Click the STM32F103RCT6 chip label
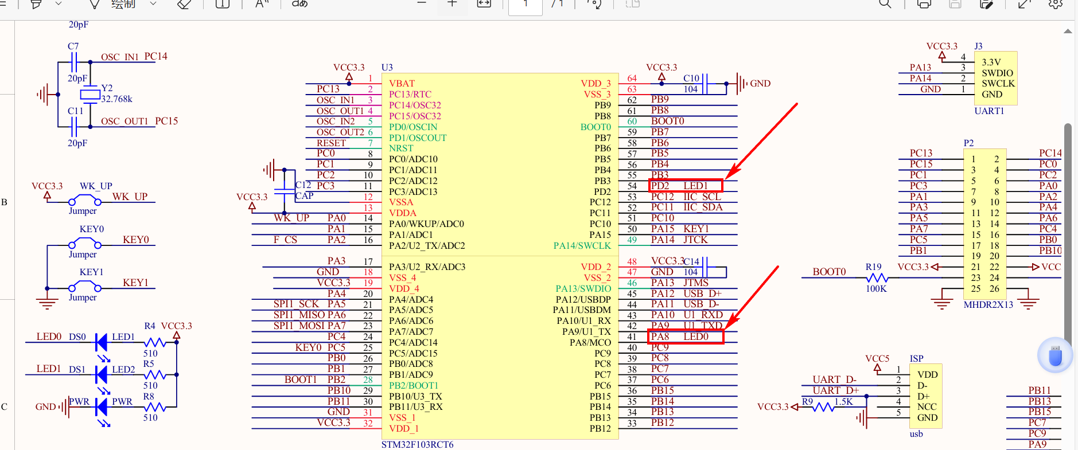Screen dimensions: 1078x450 (x=417, y=444)
